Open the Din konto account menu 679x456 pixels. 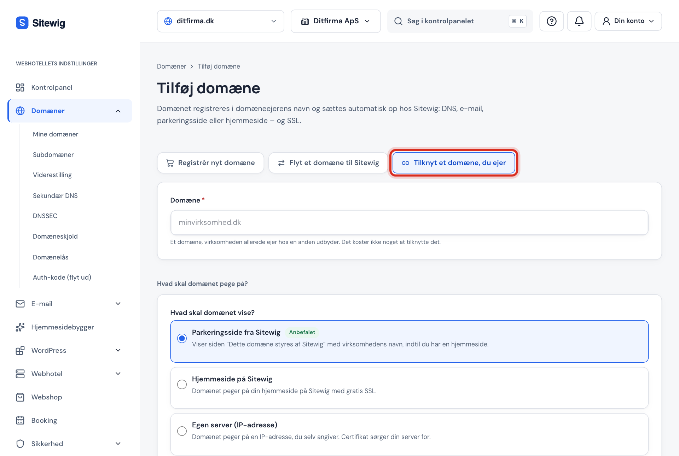point(628,21)
